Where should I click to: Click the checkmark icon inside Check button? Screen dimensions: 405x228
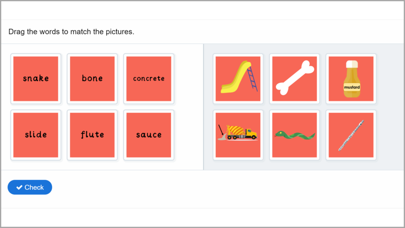(x=19, y=187)
